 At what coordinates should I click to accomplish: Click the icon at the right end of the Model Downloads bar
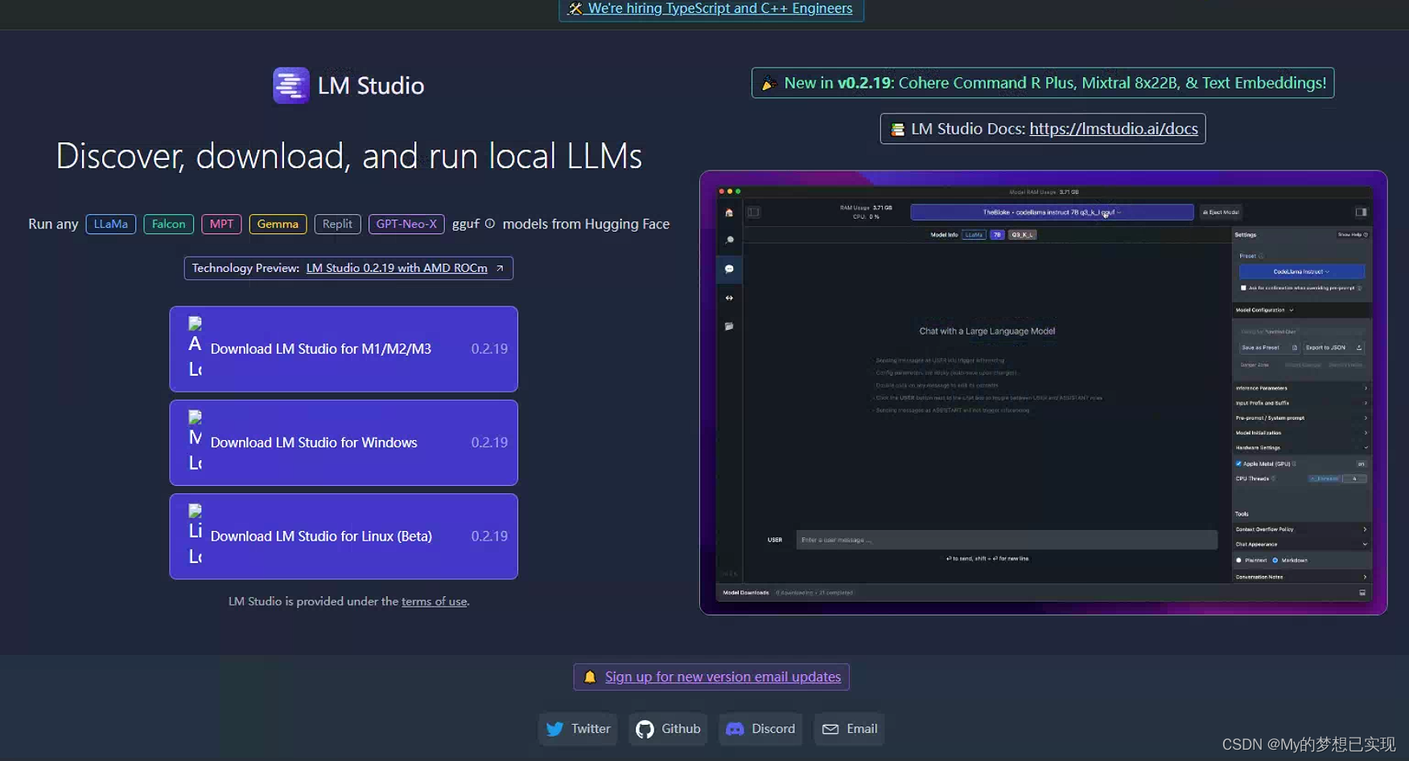[x=1362, y=593]
